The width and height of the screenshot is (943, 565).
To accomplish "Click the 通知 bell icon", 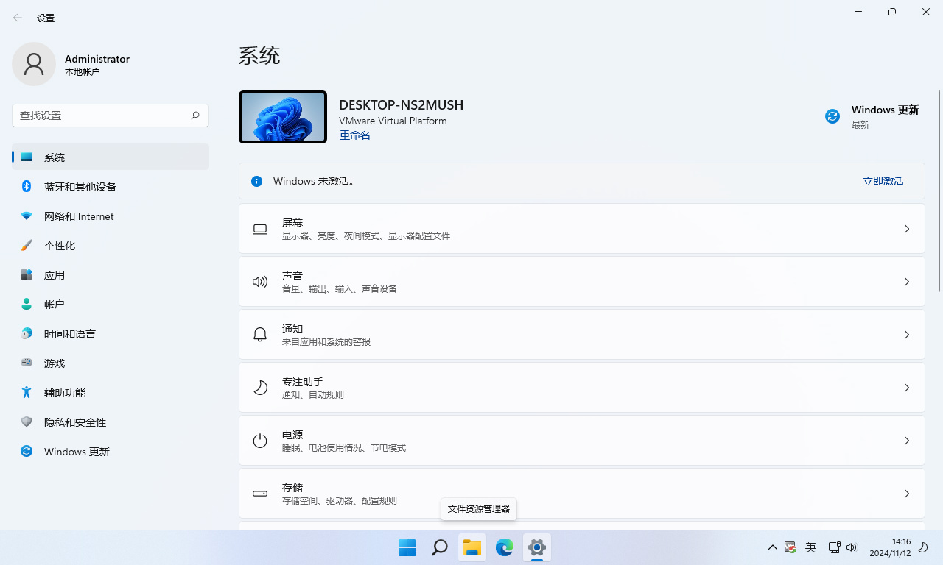I will point(260,335).
